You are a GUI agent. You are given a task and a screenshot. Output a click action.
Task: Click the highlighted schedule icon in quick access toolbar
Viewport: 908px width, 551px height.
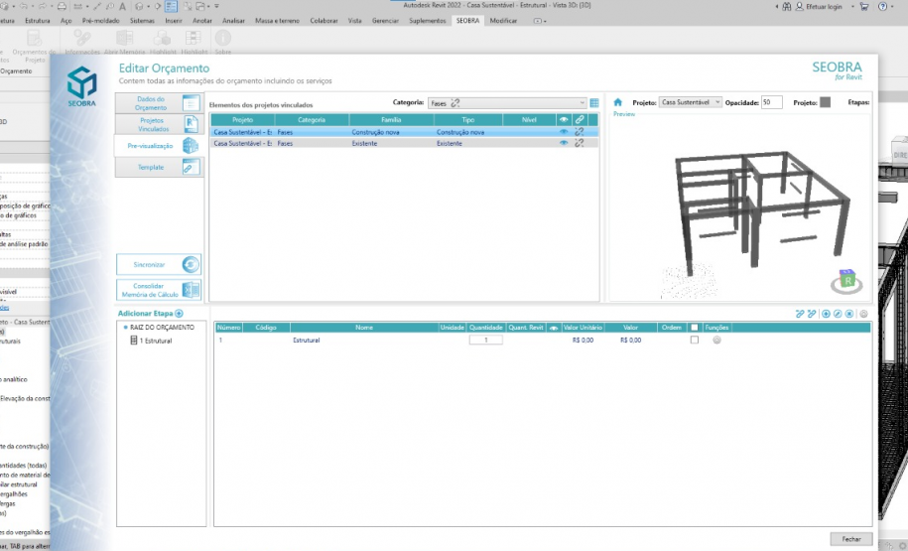[171, 6]
